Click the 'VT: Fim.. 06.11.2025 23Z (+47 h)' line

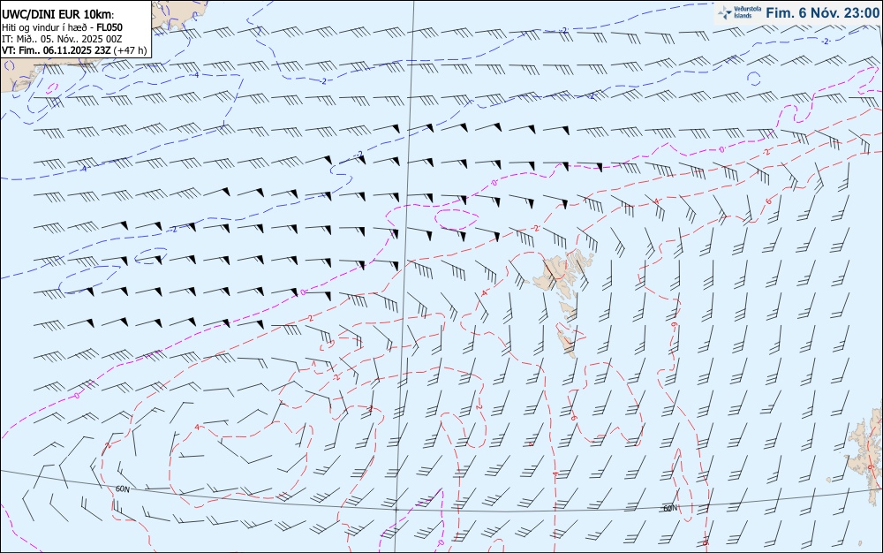74,50
